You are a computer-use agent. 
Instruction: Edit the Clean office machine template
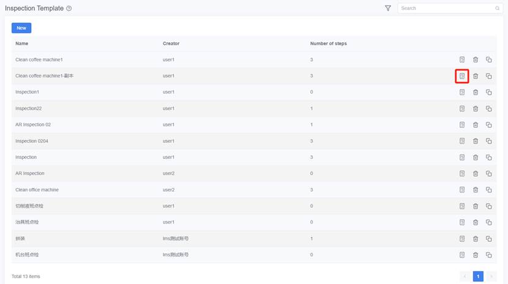(x=462, y=190)
